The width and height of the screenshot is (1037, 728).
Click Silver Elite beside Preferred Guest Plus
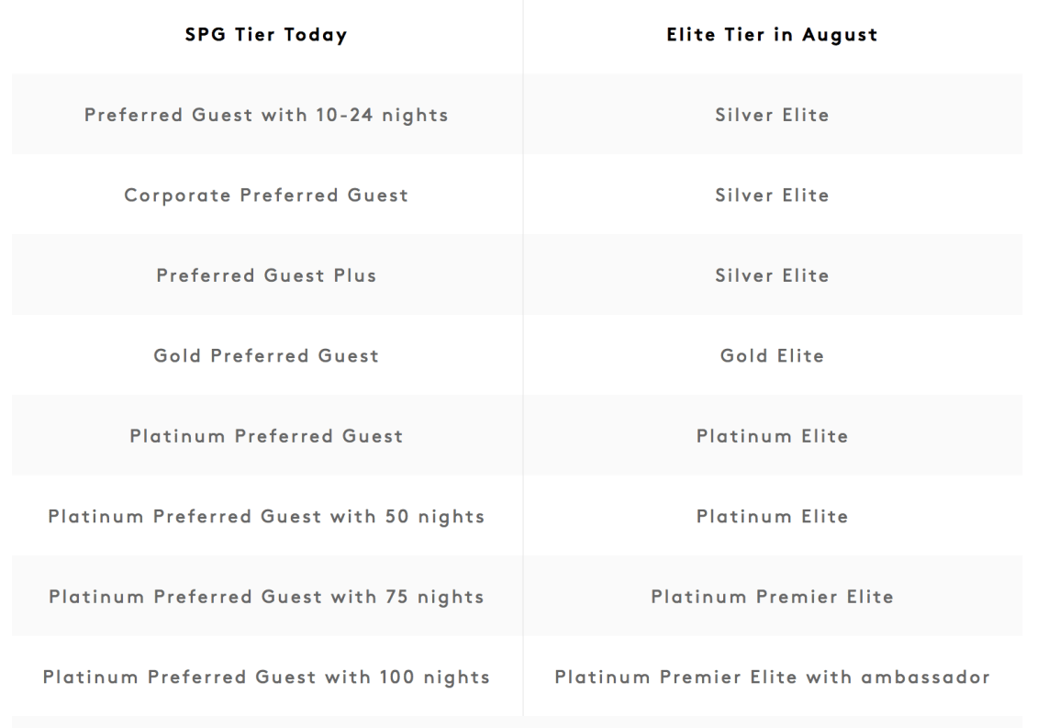coord(772,275)
